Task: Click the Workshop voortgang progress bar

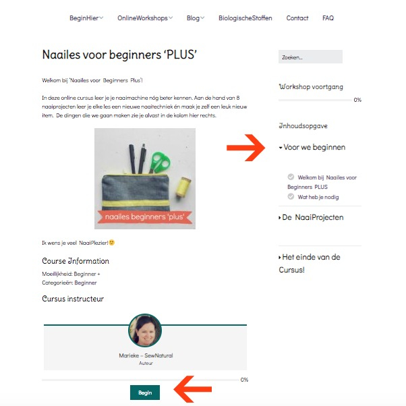Action: [315, 100]
